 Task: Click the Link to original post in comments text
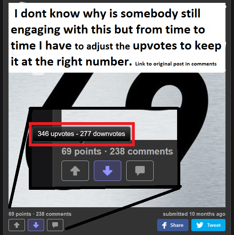[176, 64]
